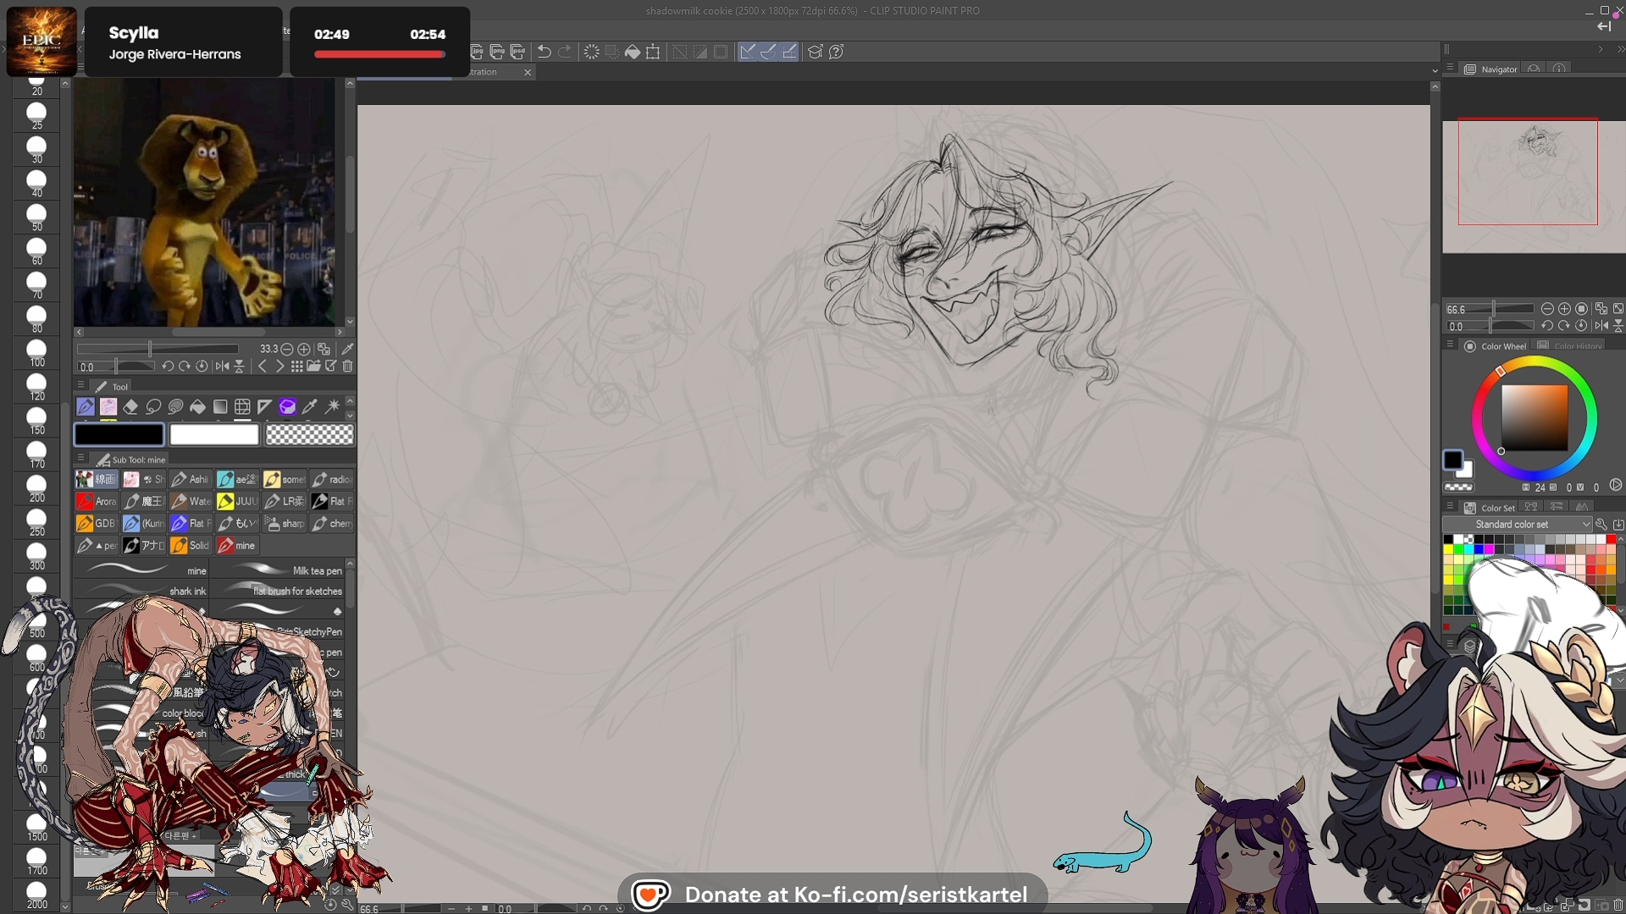
Task: Toggle Snap to Special Ruler
Action: tap(768, 52)
